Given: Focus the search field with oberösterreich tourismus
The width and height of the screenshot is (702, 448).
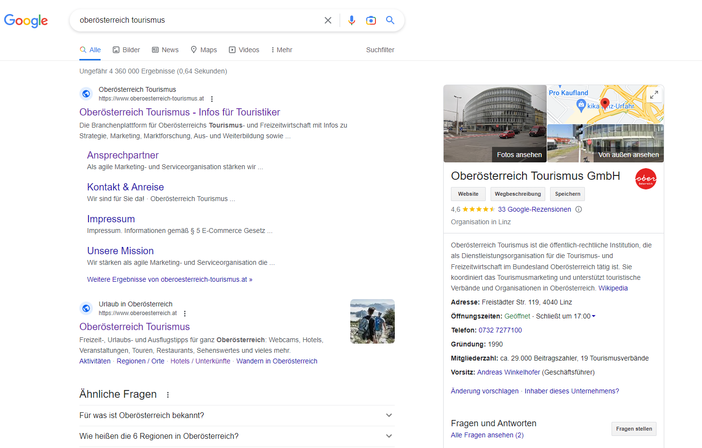Looking at the screenshot, I should 198,20.
